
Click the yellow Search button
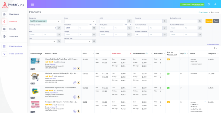(x=209, y=21)
